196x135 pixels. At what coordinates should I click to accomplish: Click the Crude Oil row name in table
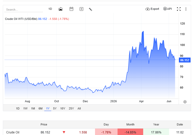pos(13,132)
